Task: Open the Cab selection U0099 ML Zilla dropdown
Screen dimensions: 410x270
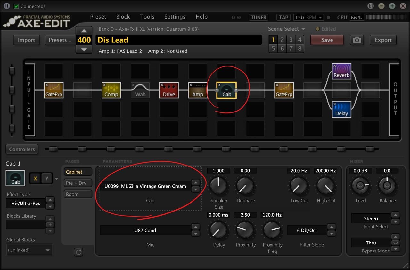Action: 146,186
